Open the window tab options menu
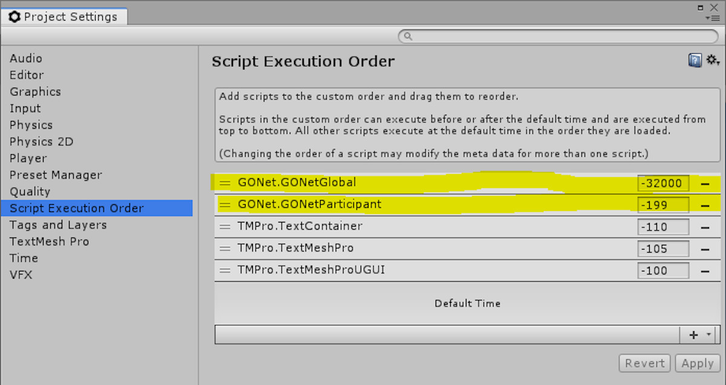 tap(712, 18)
